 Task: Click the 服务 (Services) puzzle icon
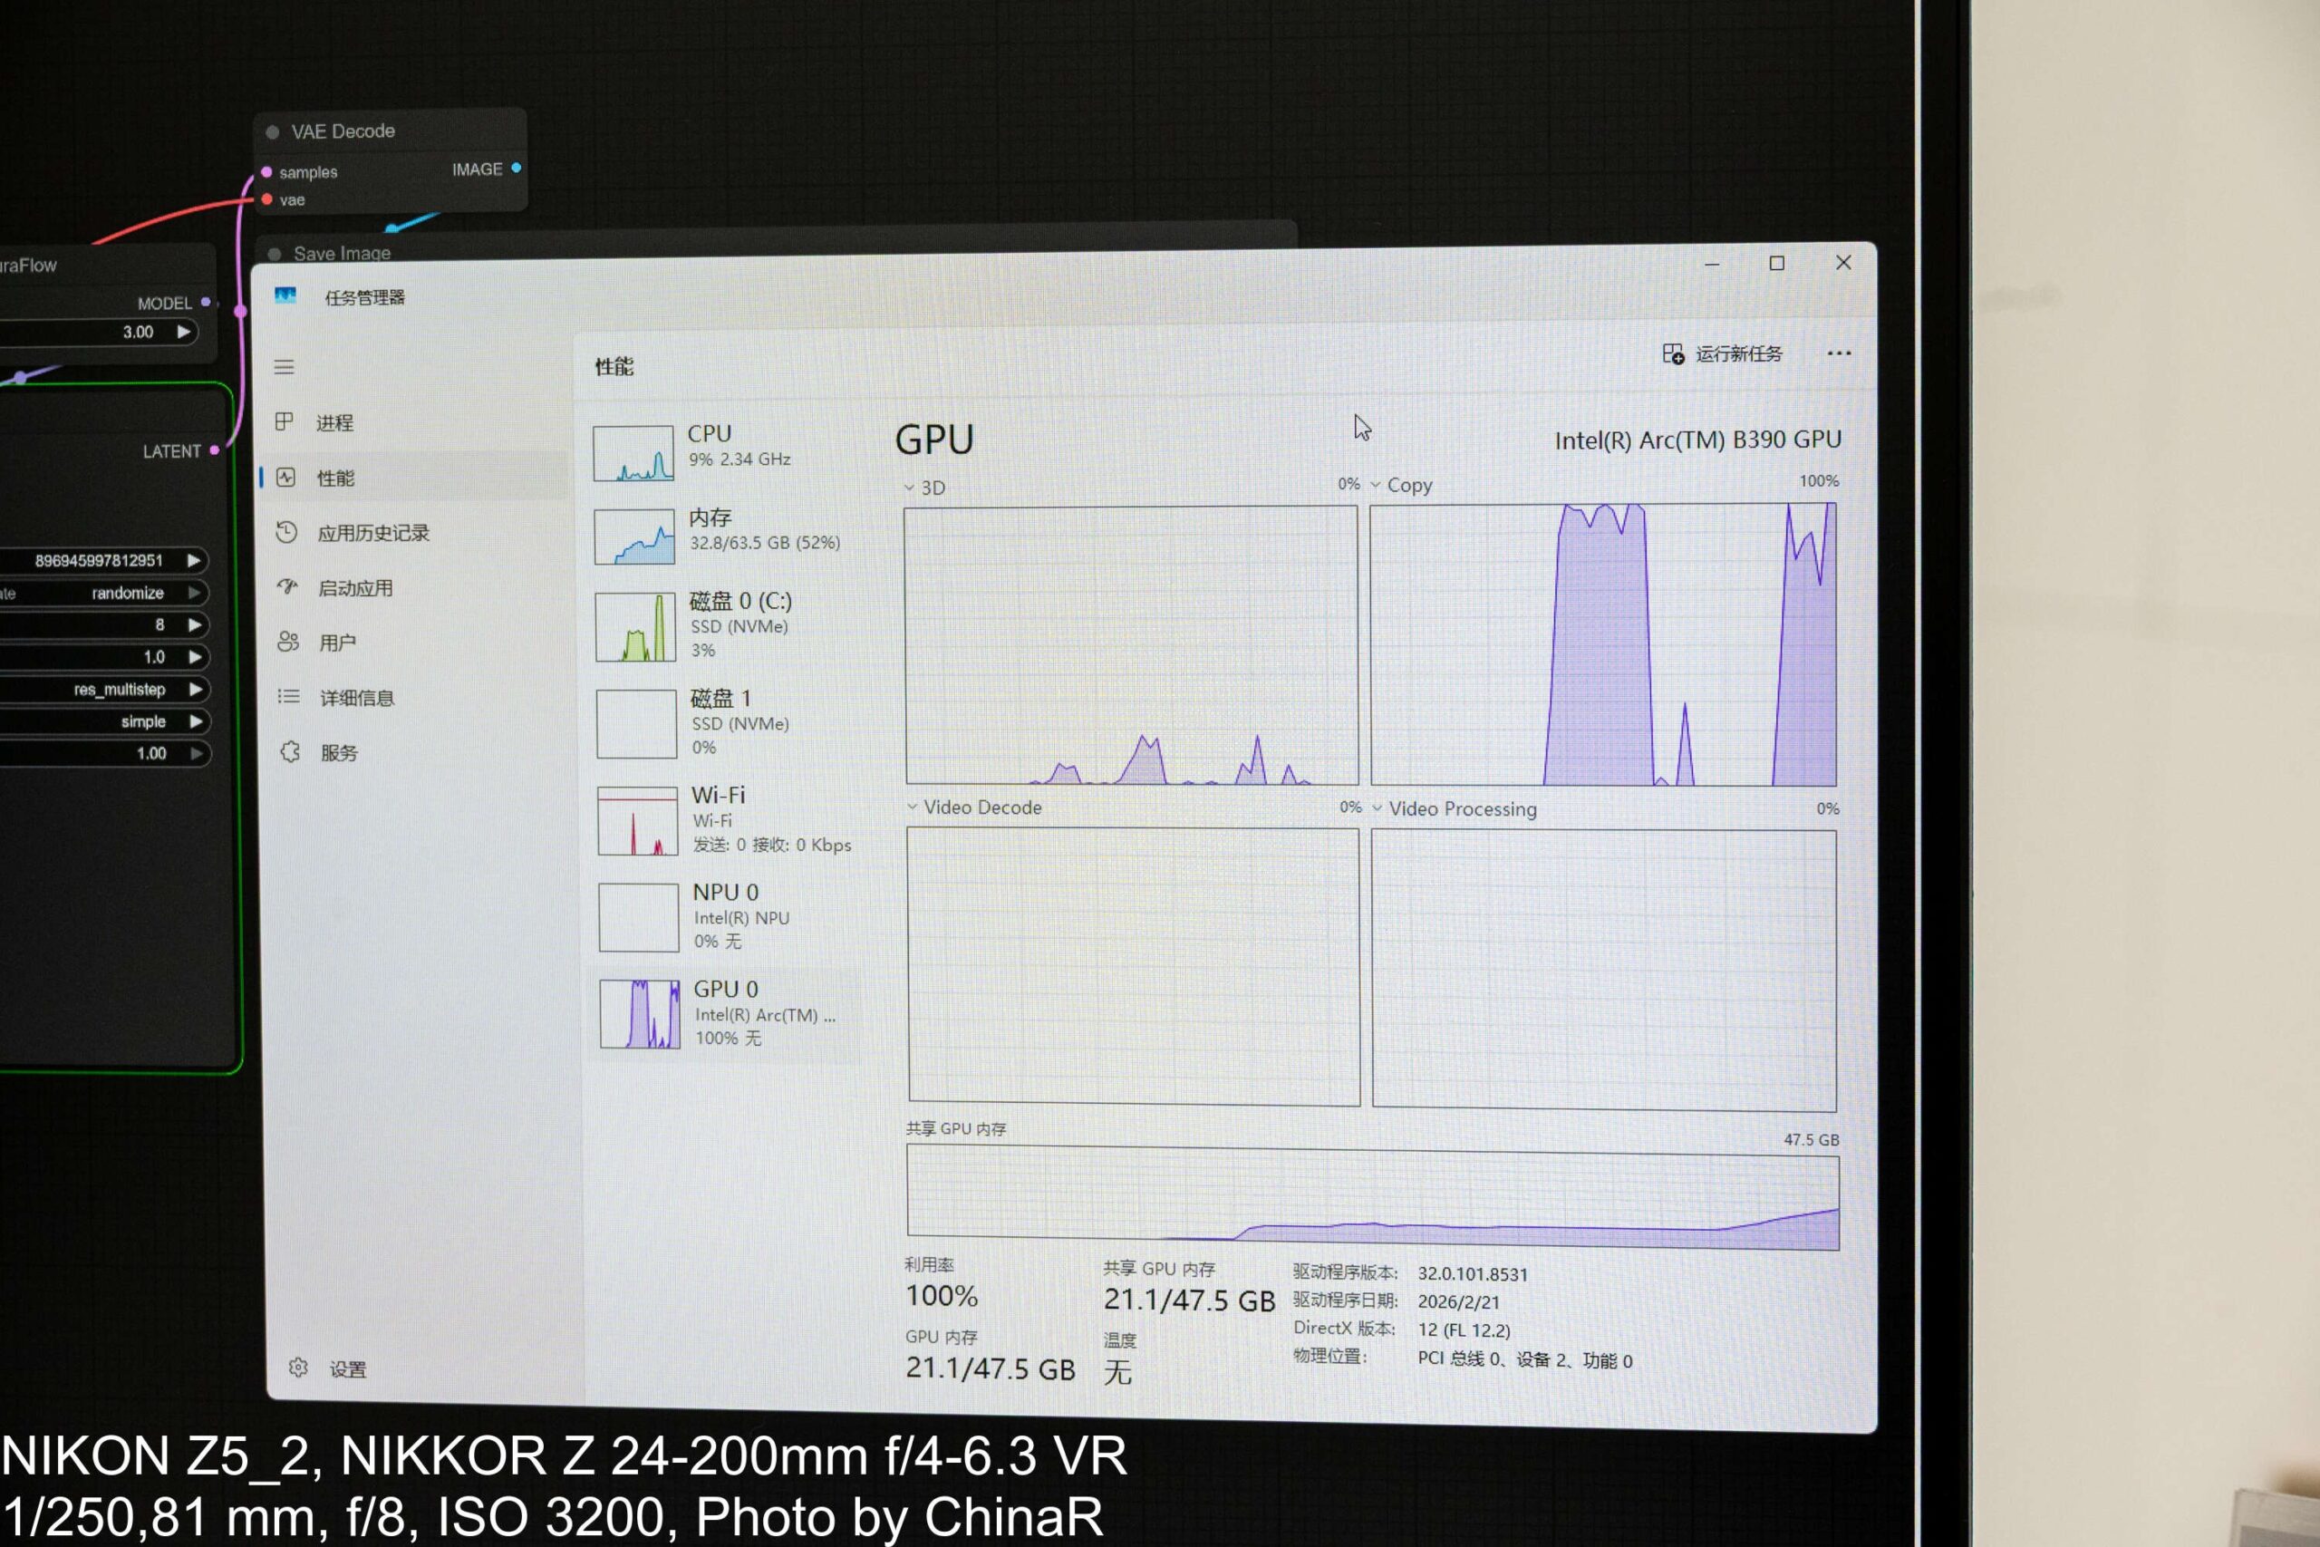(290, 752)
